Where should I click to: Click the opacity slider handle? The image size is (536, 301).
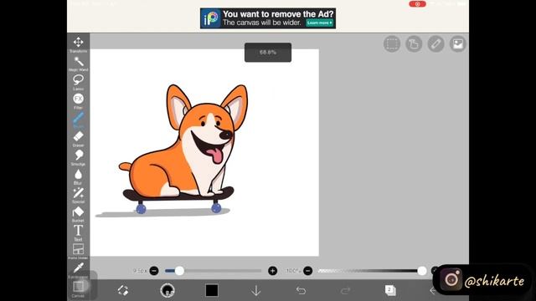coord(422,271)
